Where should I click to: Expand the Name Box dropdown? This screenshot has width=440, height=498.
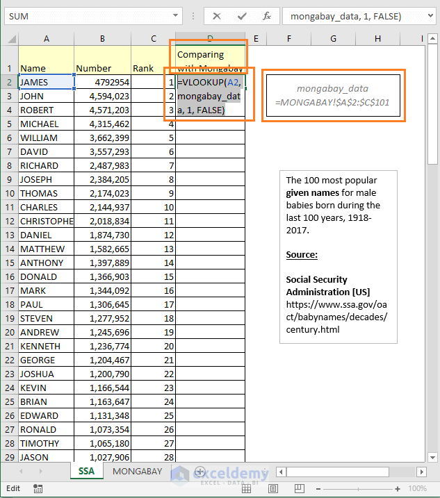[175, 15]
